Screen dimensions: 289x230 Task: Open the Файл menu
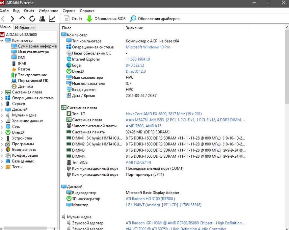coord(4,11)
